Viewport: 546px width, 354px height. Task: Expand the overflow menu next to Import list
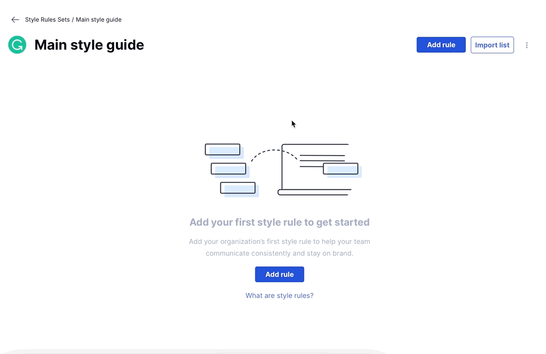pyautogui.click(x=526, y=45)
